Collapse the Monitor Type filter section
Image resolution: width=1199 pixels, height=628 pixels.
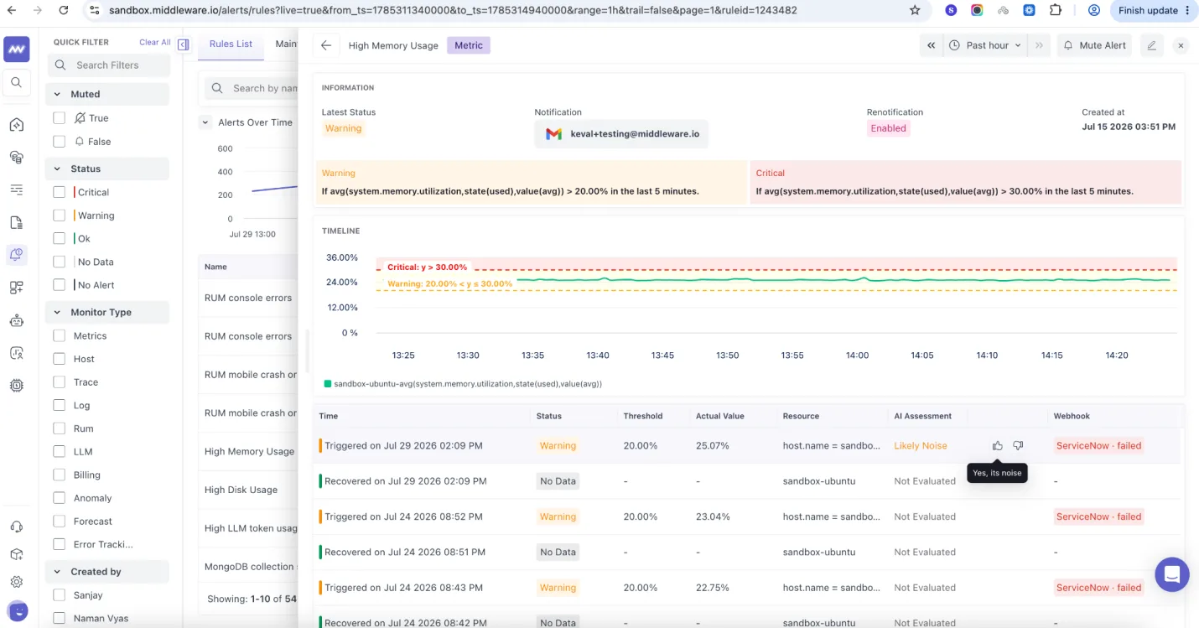pyautogui.click(x=57, y=313)
